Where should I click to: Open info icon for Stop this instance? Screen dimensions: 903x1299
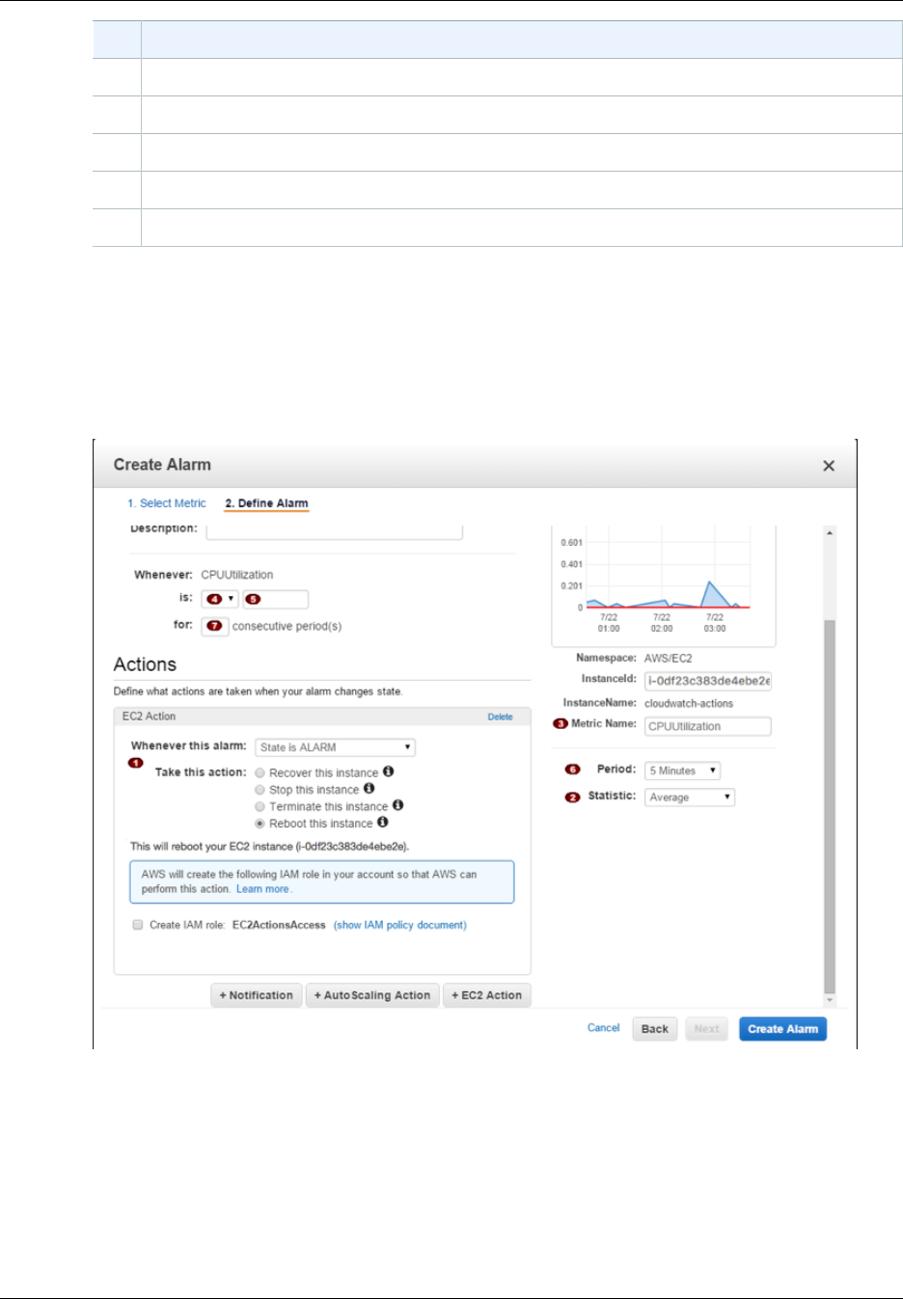[369, 789]
